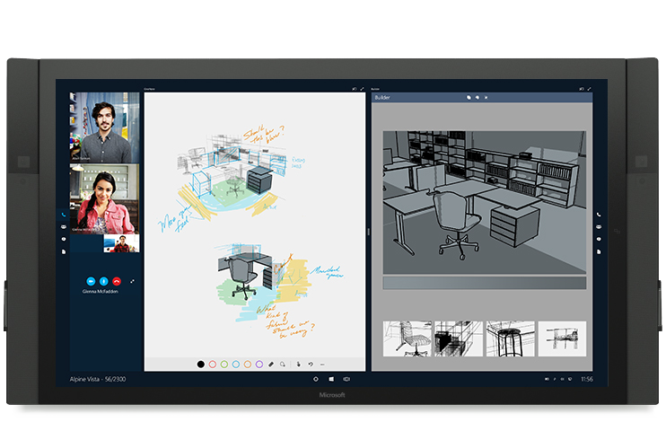The width and height of the screenshot is (666, 422).
Task: Activate the lasso select tool
Action: pyautogui.click(x=283, y=364)
